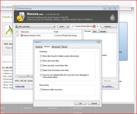This screenshot has width=137, height=114.
Task: Click the green pear image on the webpage
Action: coord(9,30)
